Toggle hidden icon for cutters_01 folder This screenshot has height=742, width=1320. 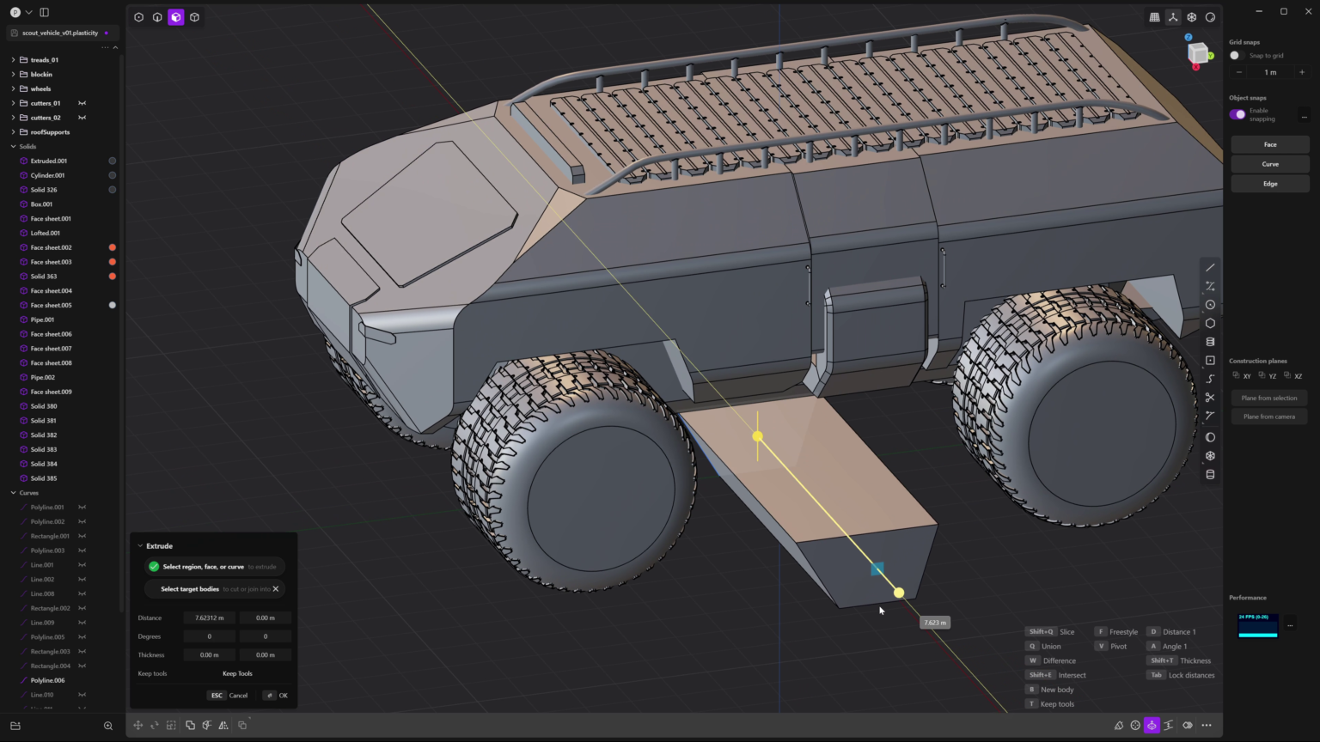(x=82, y=103)
